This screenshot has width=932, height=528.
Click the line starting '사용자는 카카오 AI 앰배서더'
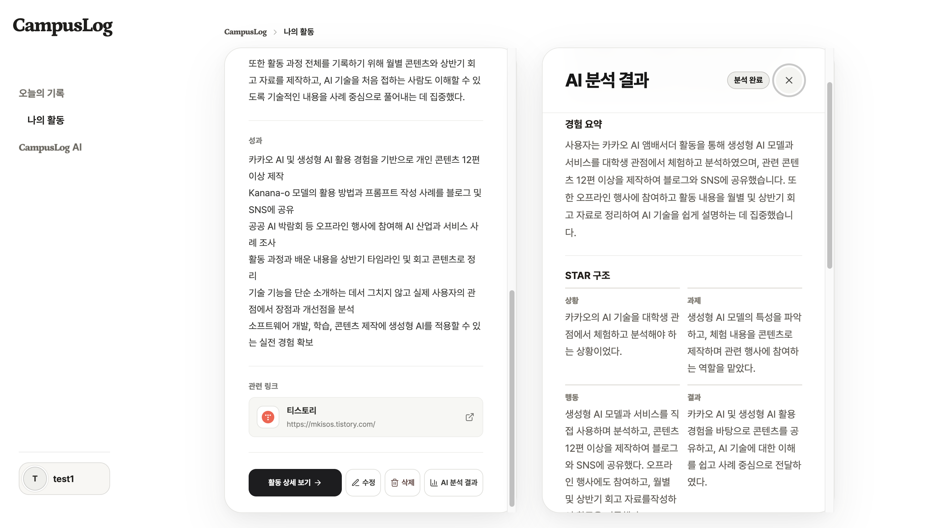[x=679, y=145]
